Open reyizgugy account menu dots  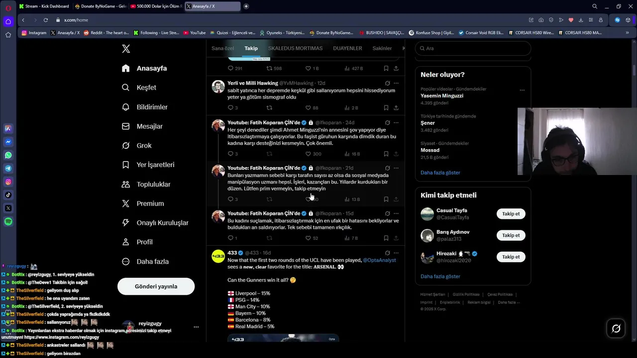tap(196, 327)
